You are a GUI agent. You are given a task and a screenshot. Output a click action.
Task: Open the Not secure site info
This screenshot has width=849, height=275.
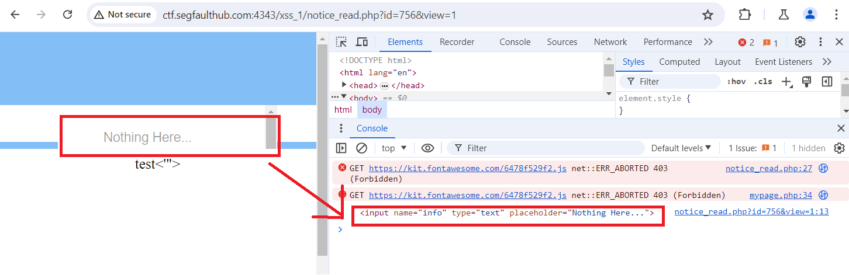(122, 15)
